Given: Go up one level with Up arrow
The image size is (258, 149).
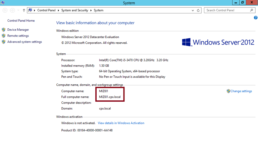Looking at the screenshot, I should 24,10.
